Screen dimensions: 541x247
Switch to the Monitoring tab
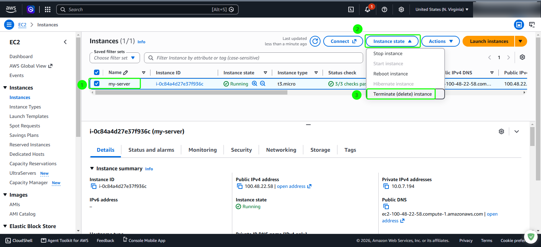[203, 150]
